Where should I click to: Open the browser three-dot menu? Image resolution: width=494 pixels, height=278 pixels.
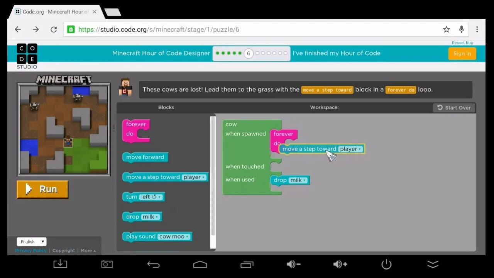click(x=477, y=29)
